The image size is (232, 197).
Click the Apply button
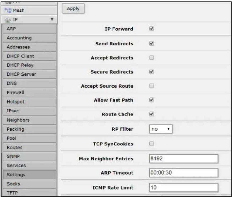coord(73,8)
